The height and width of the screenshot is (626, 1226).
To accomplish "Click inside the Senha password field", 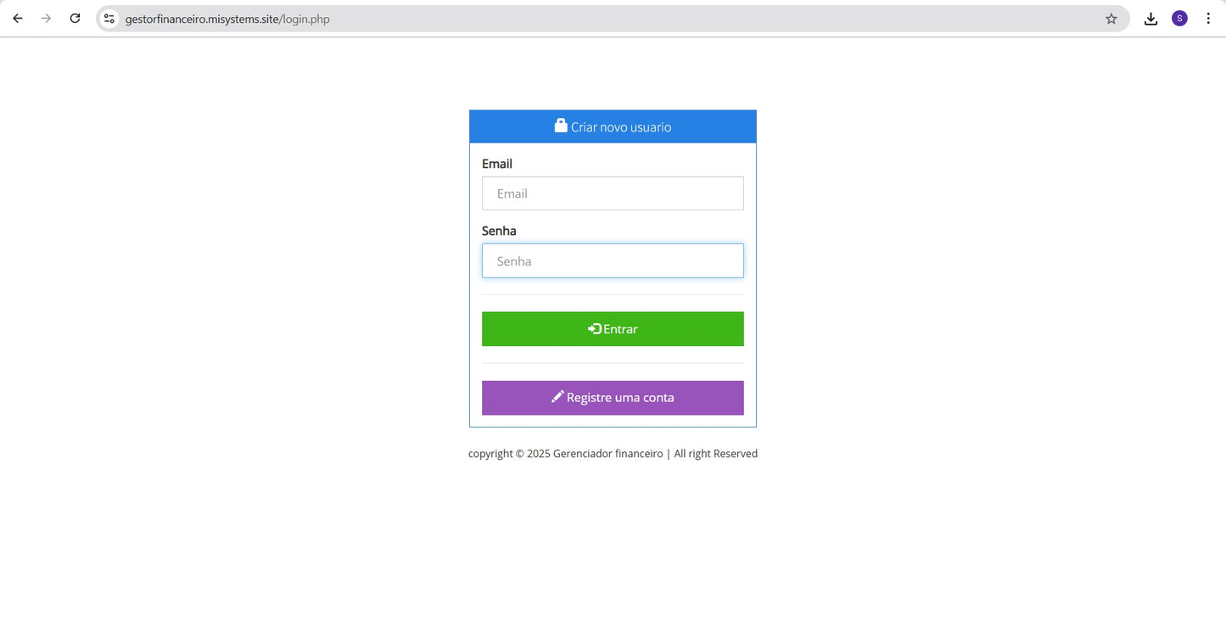I will coord(613,260).
